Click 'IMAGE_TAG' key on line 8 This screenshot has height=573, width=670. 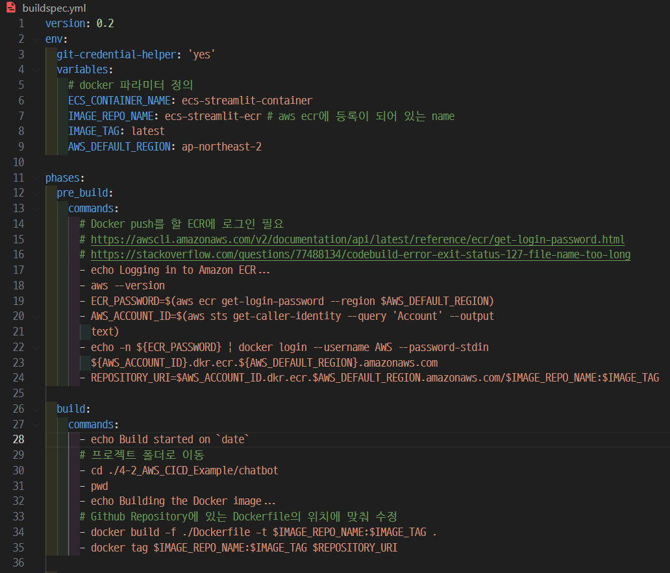pyautogui.click(x=93, y=131)
